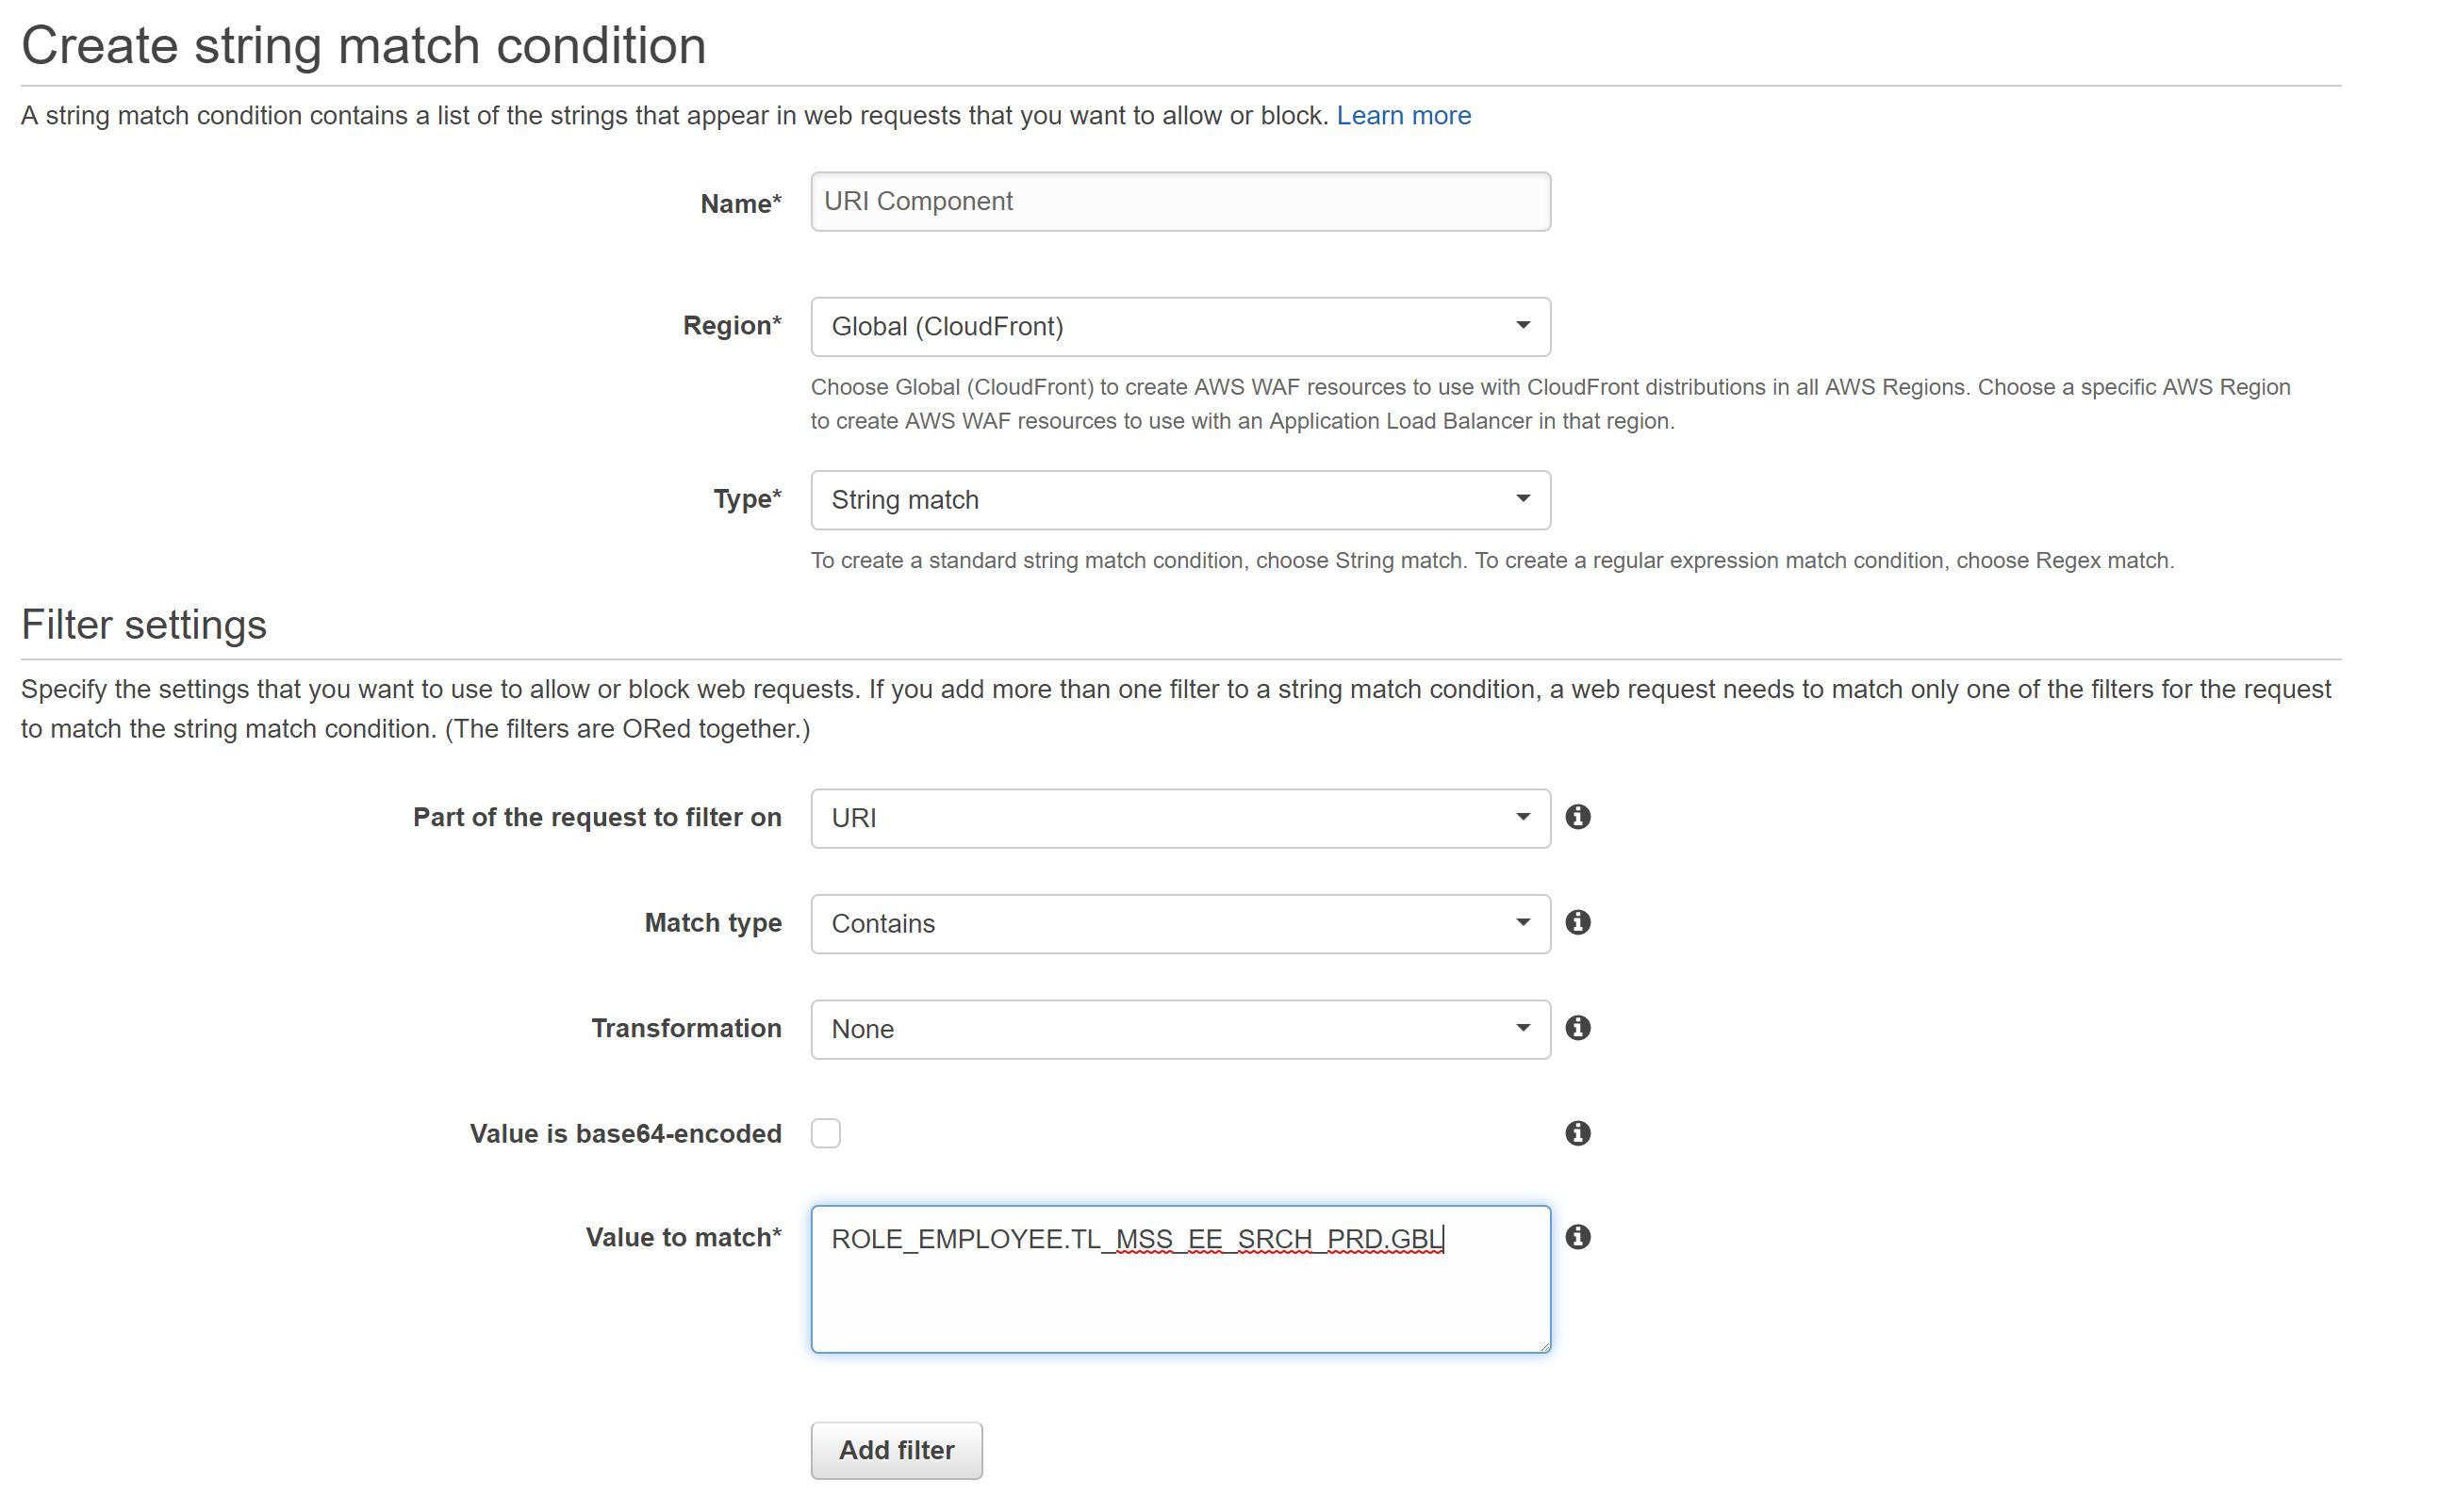Click inside the Value to match textarea
This screenshot has height=1512, width=2439.
(1180, 1300)
